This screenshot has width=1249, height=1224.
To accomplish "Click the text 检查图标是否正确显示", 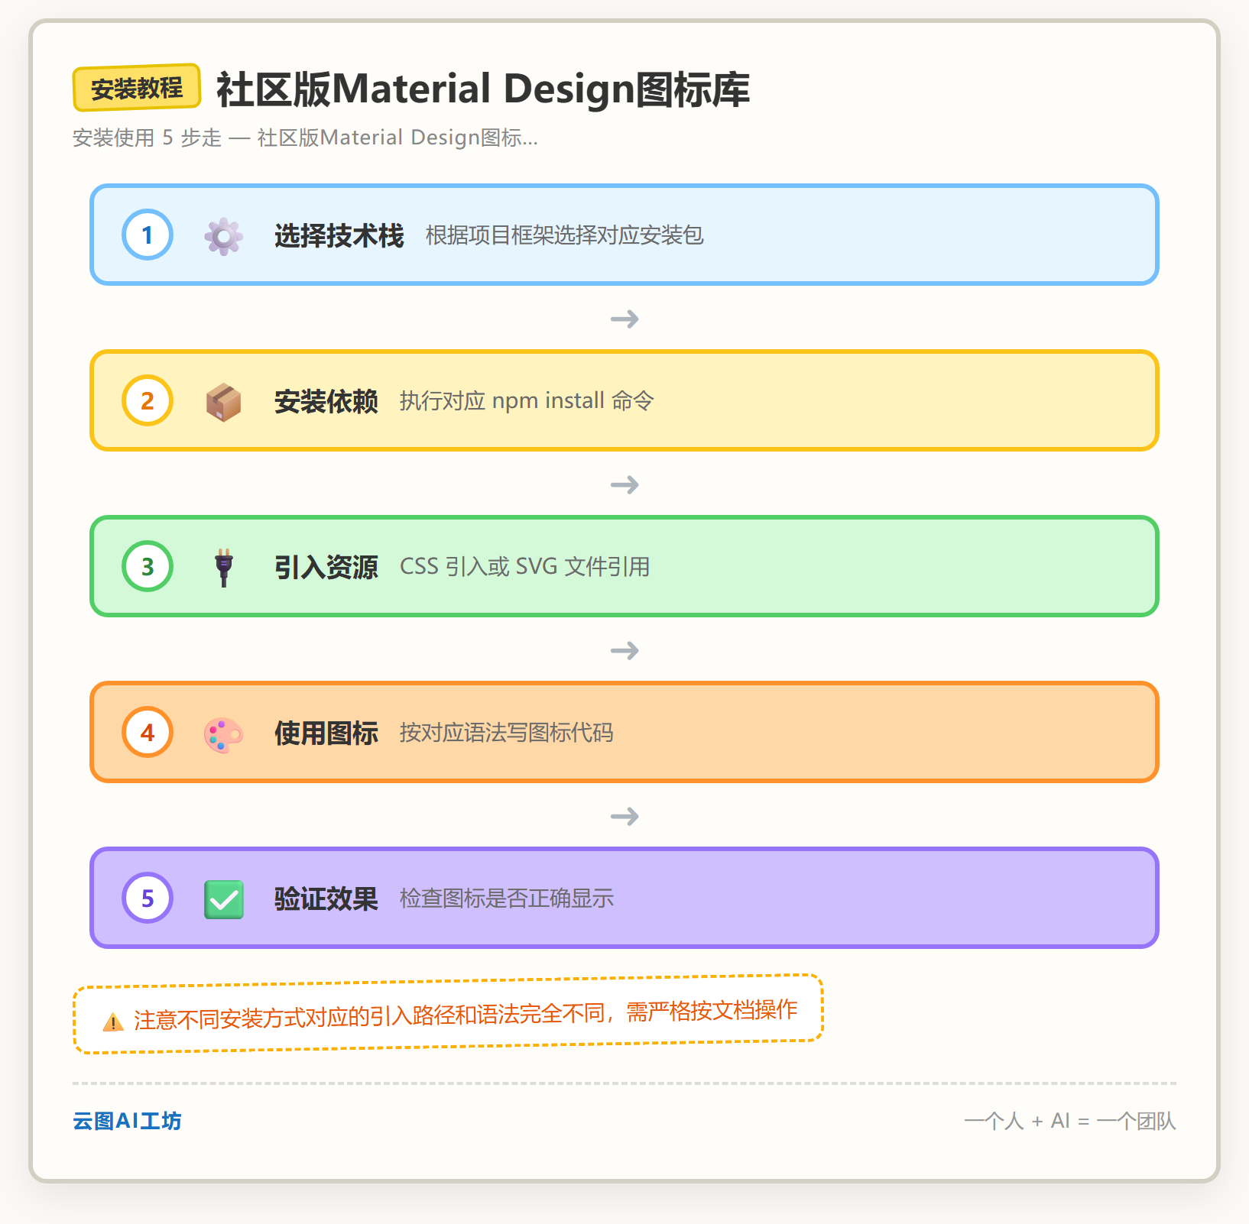I will [x=506, y=899].
